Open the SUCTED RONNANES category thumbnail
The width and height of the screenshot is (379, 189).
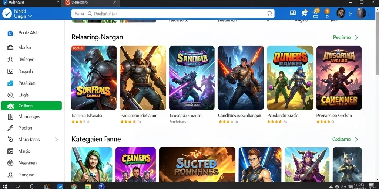coord(197,164)
